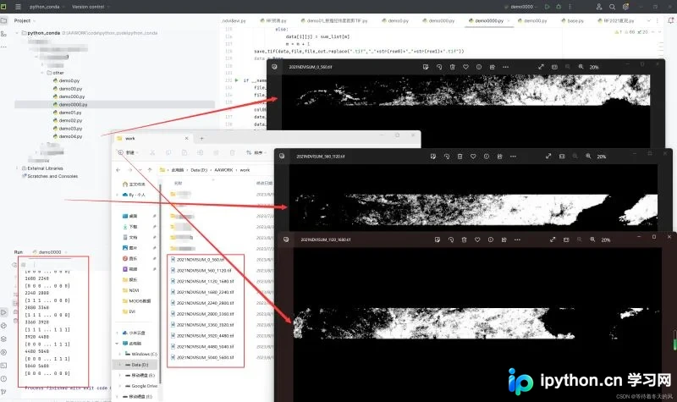This screenshot has width=677, height=402.
Task: Select 2021NDVISUM_5040_5600.tif file
Action: click(202, 357)
